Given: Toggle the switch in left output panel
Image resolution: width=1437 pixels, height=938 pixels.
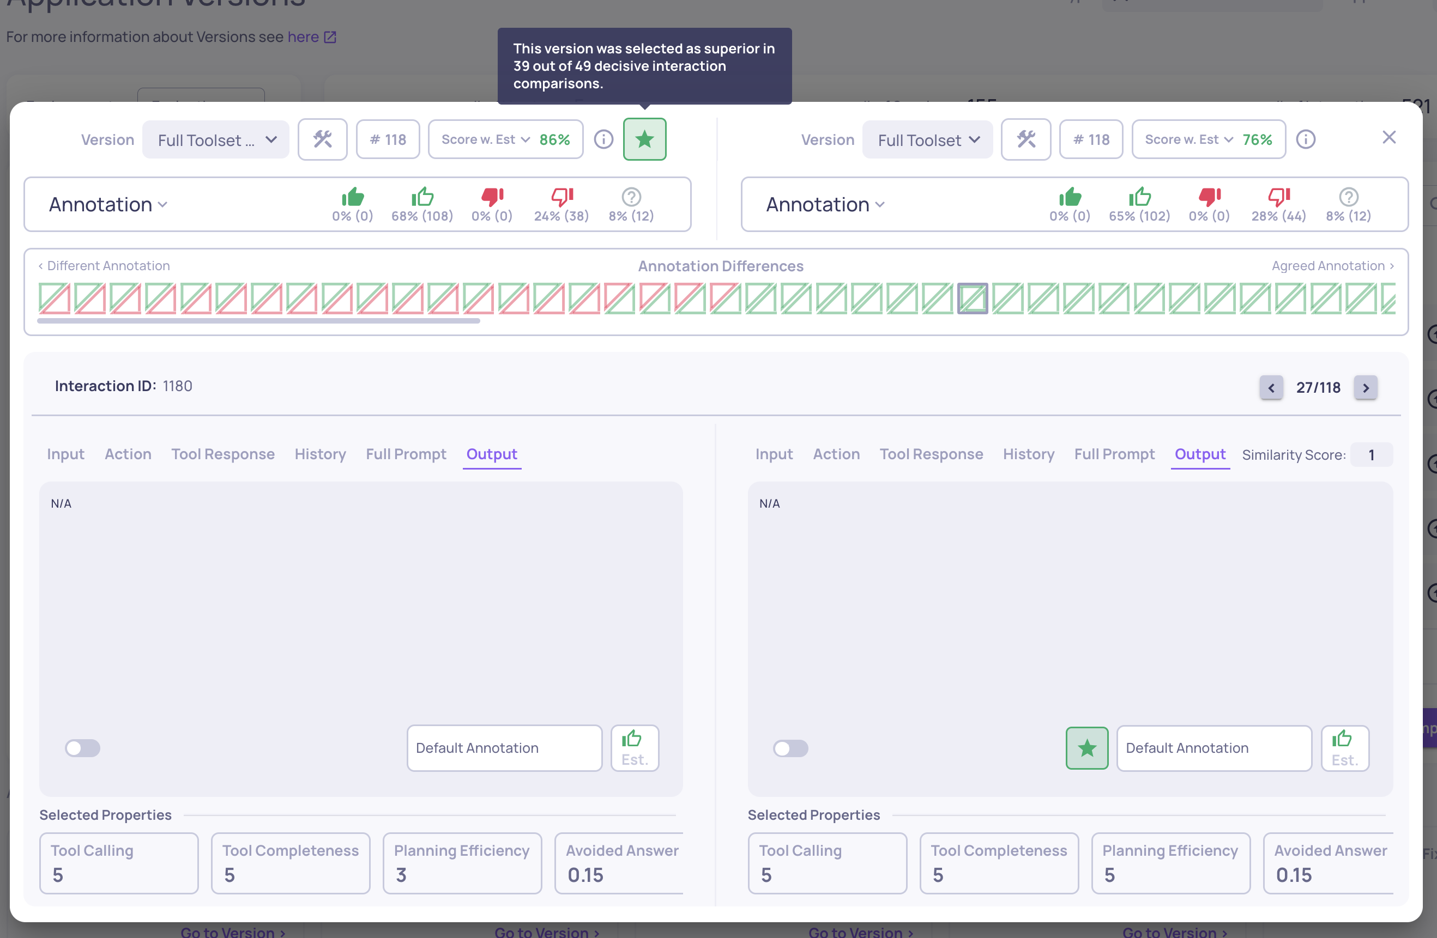Looking at the screenshot, I should point(83,748).
